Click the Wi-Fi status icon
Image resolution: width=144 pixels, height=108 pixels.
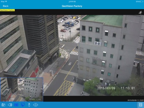click(x=6, y=1)
